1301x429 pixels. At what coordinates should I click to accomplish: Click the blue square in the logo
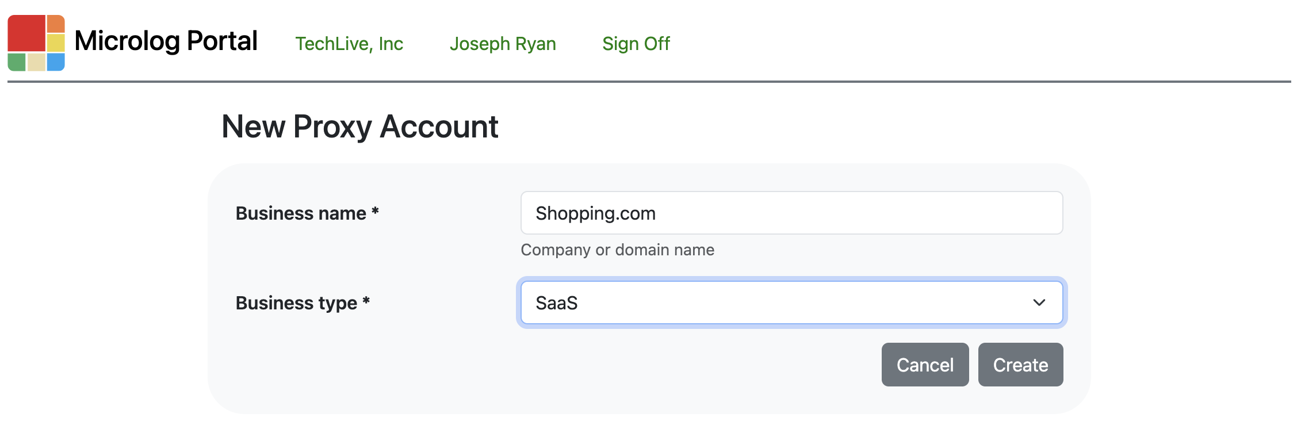56,62
